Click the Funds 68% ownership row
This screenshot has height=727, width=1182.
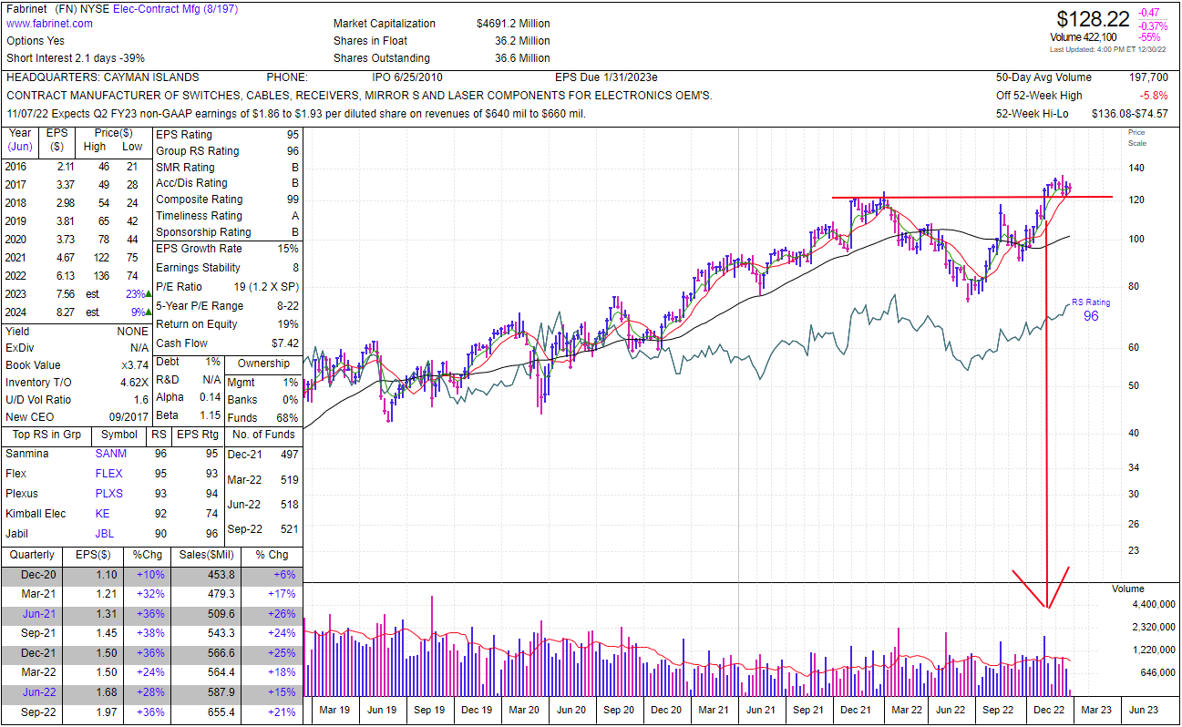point(262,416)
